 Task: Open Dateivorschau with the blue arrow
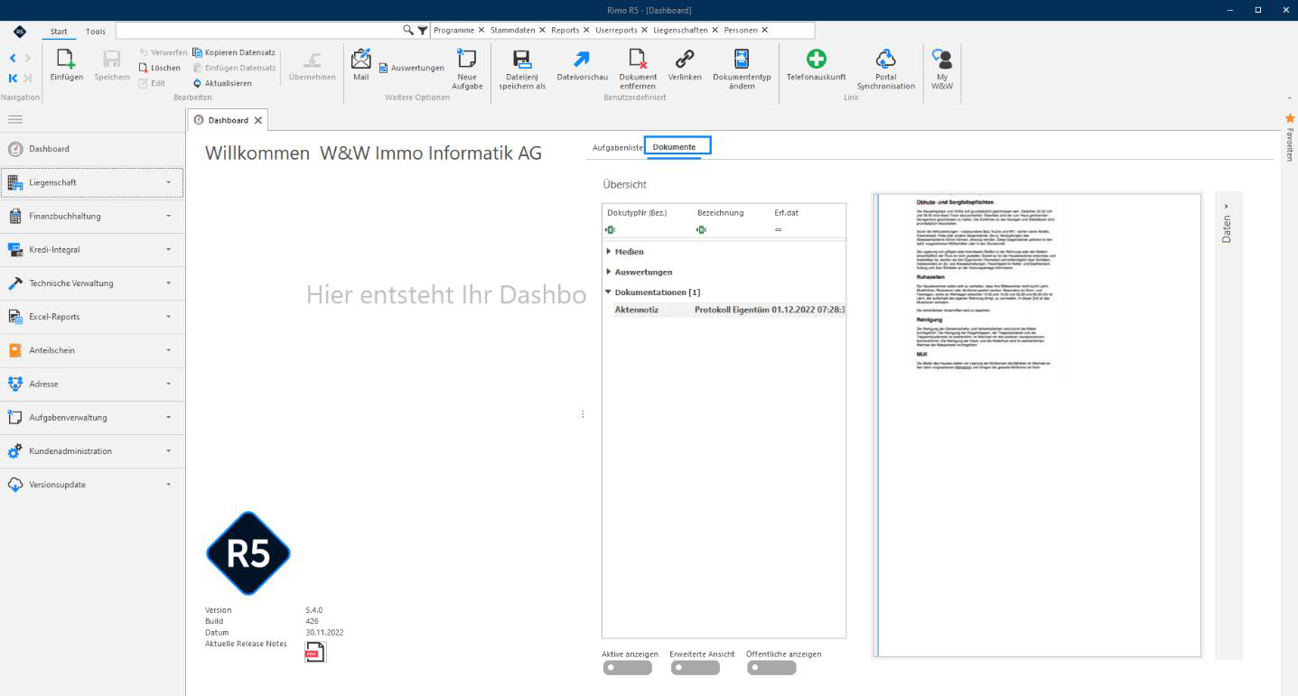582,59
